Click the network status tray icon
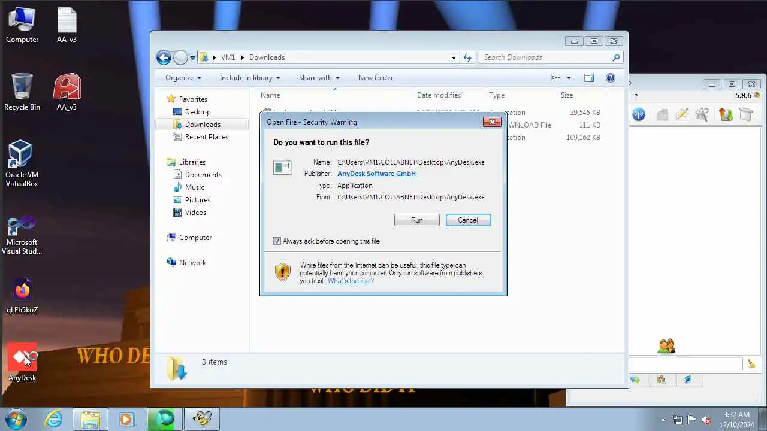This screenshot has height=431, width=767. 678,420
